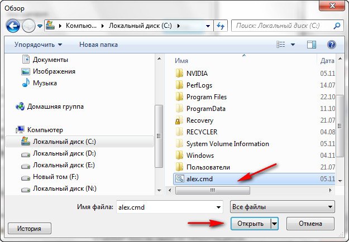This screenshot has width=349, height=242.
Task: Open the Упорядочить menu
Action: pos(39,45)
